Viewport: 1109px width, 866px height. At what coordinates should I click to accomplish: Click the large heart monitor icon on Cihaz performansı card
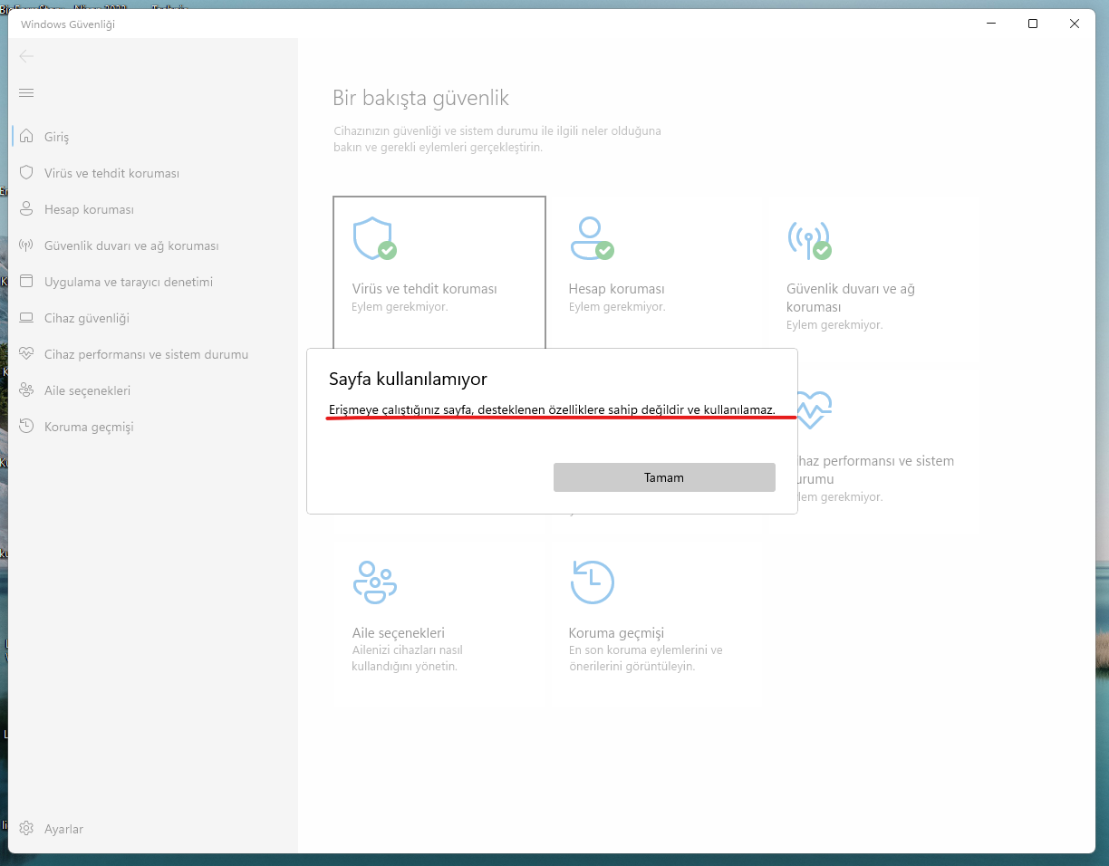815,409
